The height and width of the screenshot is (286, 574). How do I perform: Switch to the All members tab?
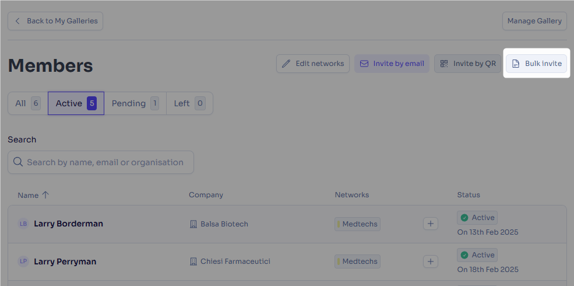click(28, 103)
